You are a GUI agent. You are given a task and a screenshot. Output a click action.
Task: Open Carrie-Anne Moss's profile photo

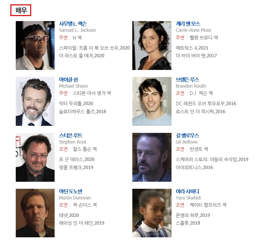point(152,46)
